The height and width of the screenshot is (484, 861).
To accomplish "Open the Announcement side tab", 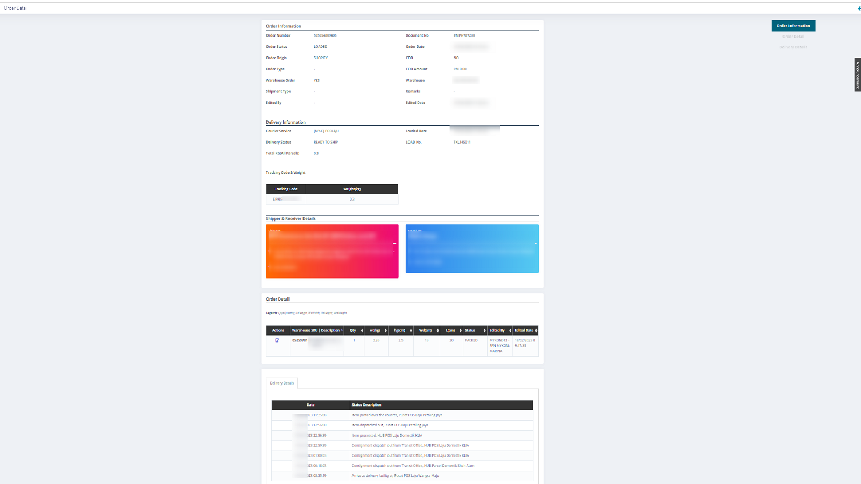I will click(x=857, y=75).
